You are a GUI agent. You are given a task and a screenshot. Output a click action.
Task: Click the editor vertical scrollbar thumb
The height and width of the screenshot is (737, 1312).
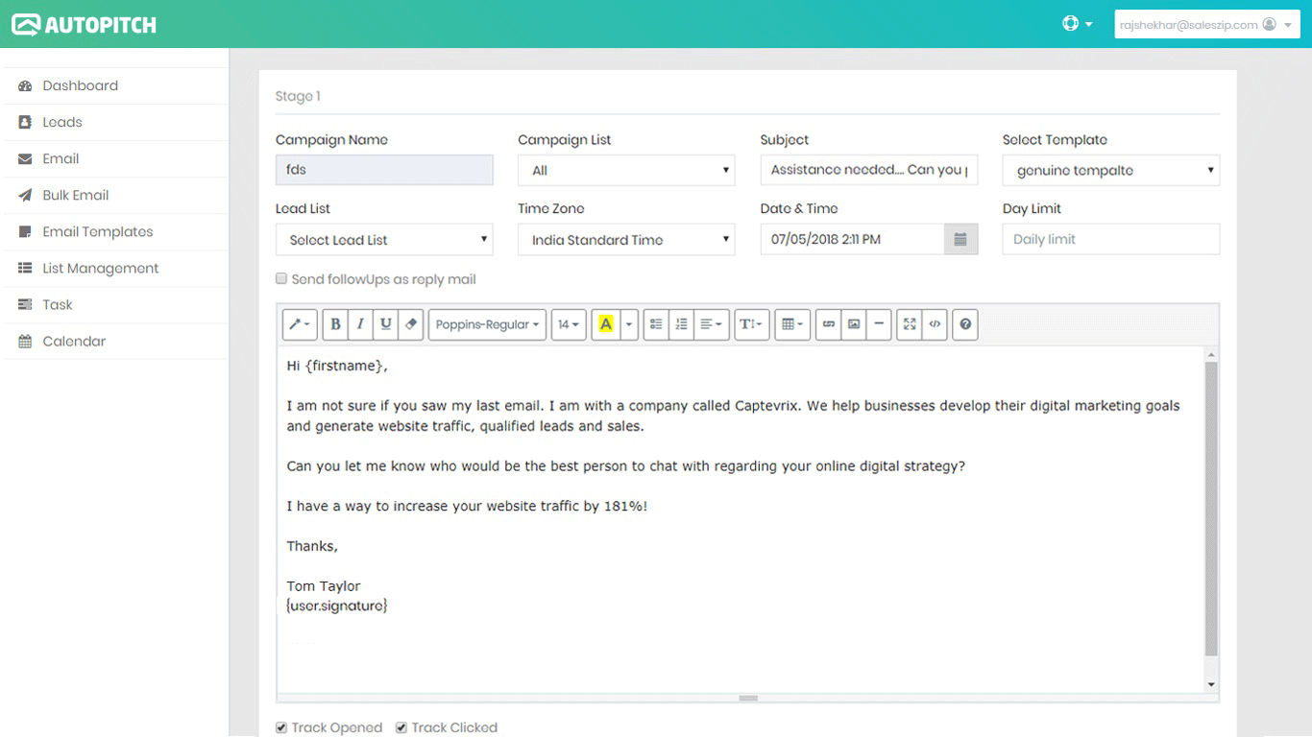pyautogui.click(x=1211, y=509)
